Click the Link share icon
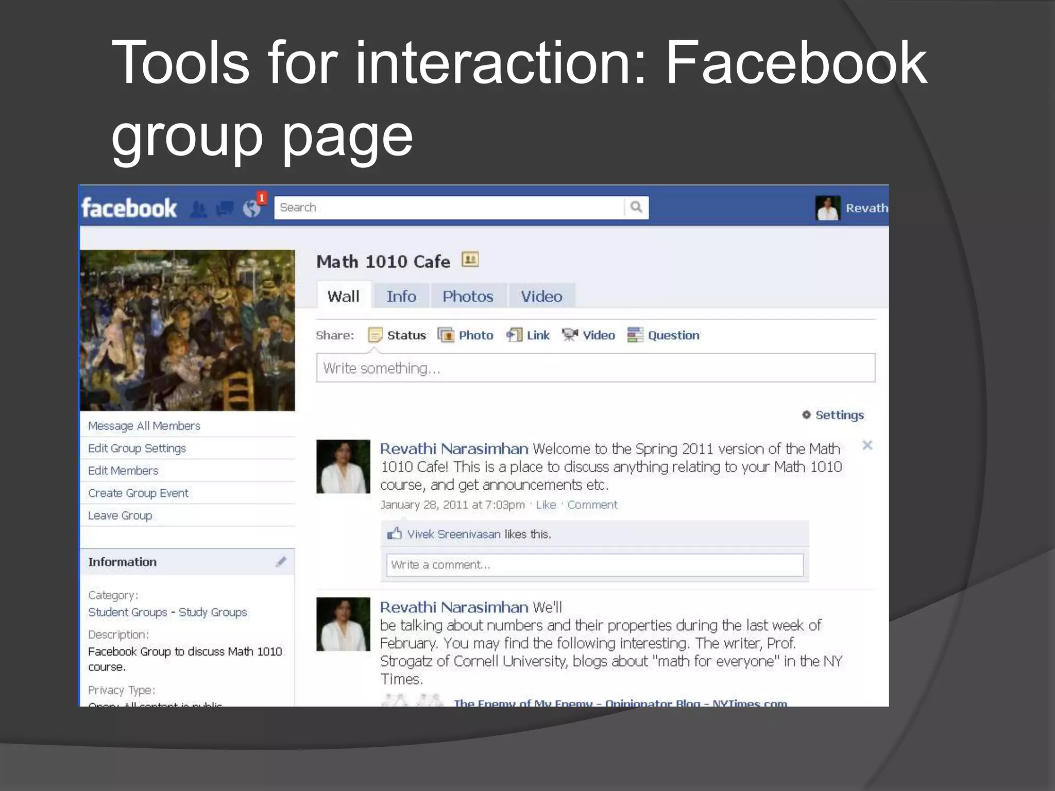Screen dimensions: 1055x791 (514, 335)
